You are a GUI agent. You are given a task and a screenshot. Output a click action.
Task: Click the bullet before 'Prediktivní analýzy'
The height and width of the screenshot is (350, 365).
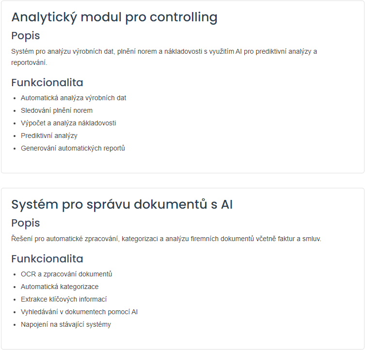pos(15,136)
